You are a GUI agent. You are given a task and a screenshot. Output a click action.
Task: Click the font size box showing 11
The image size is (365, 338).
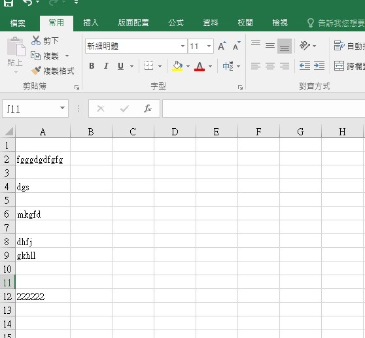point(196,46)
